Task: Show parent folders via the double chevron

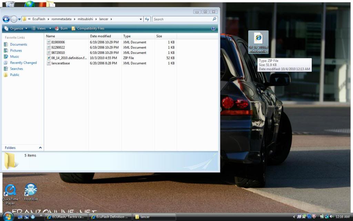Action: point(29,19)
